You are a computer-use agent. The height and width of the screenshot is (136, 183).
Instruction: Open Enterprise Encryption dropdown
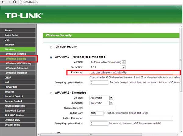pos(101,103)
